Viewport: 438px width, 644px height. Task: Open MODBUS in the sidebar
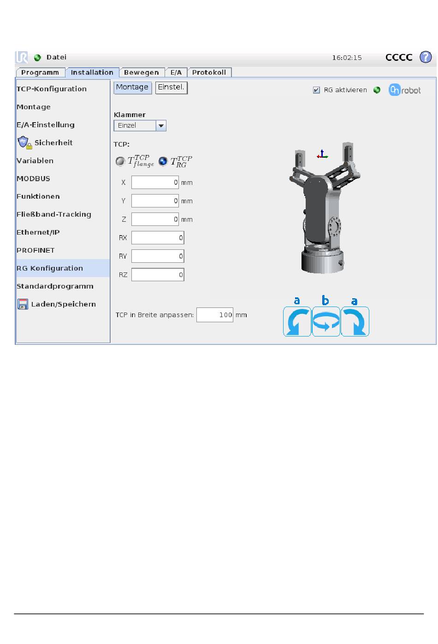[63, 179]
